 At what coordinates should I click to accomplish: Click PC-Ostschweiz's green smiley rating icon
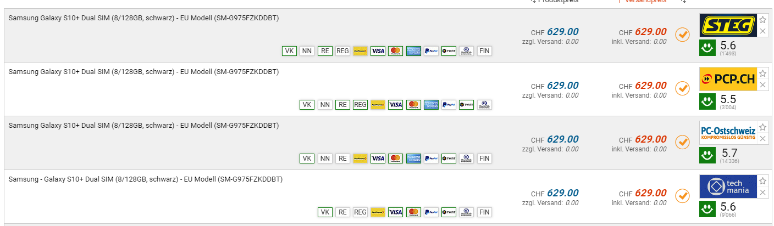[707, 155]
